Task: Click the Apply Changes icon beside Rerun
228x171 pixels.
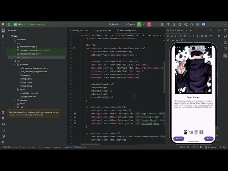Action: pos(144,25)
